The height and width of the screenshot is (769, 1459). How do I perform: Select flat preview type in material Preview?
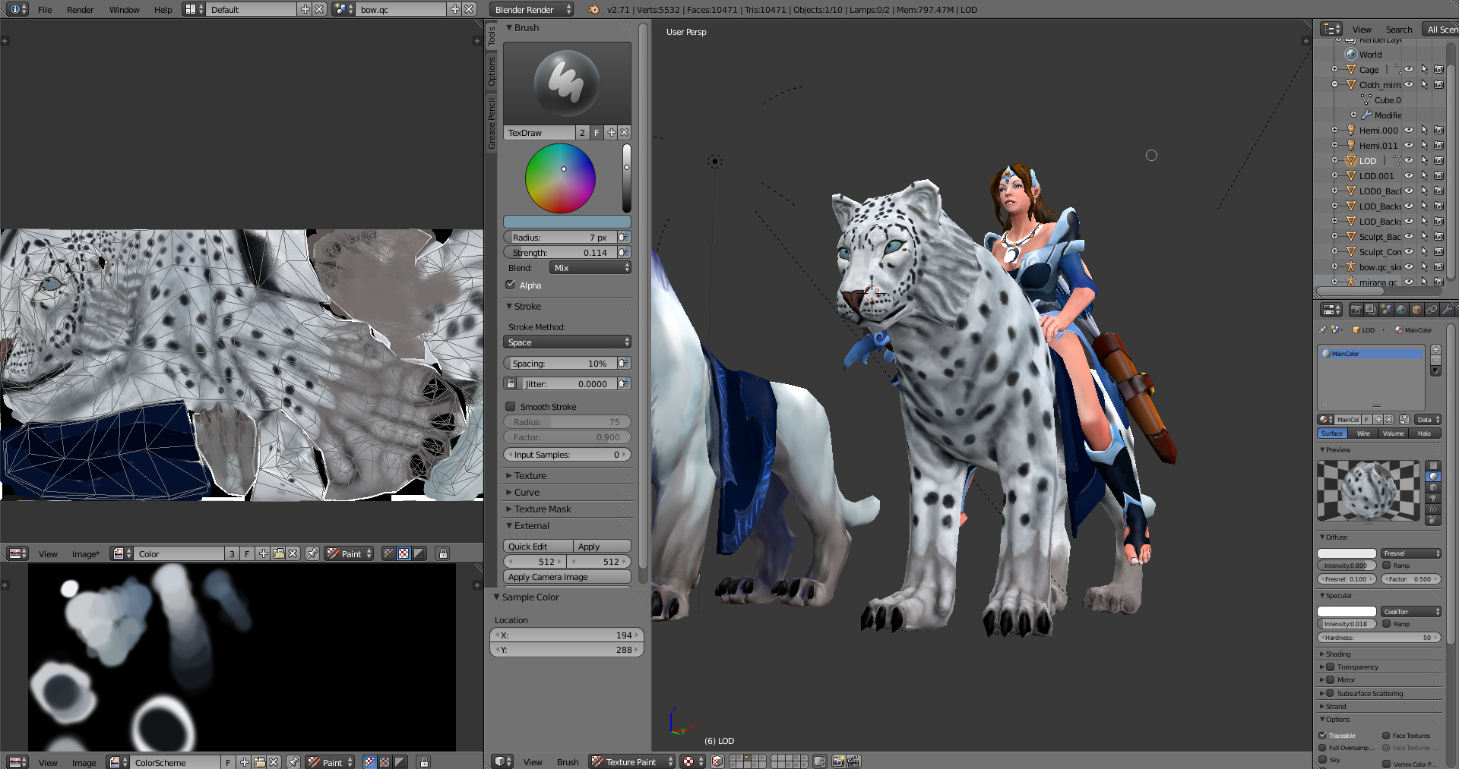(x=1433, y=465)
